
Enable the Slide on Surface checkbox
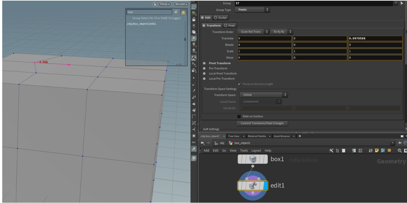[239, 116]
